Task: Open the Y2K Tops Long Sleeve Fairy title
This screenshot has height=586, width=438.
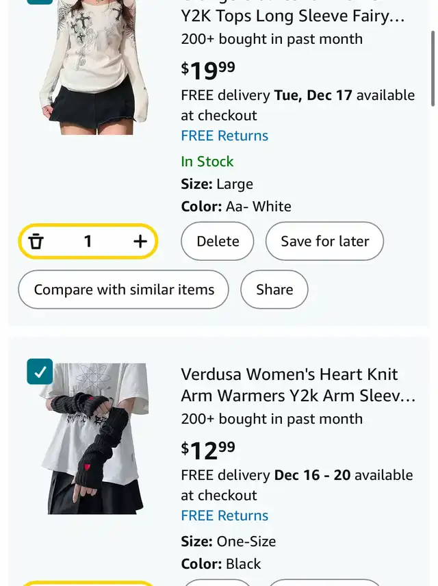Action: coord(293,16)
